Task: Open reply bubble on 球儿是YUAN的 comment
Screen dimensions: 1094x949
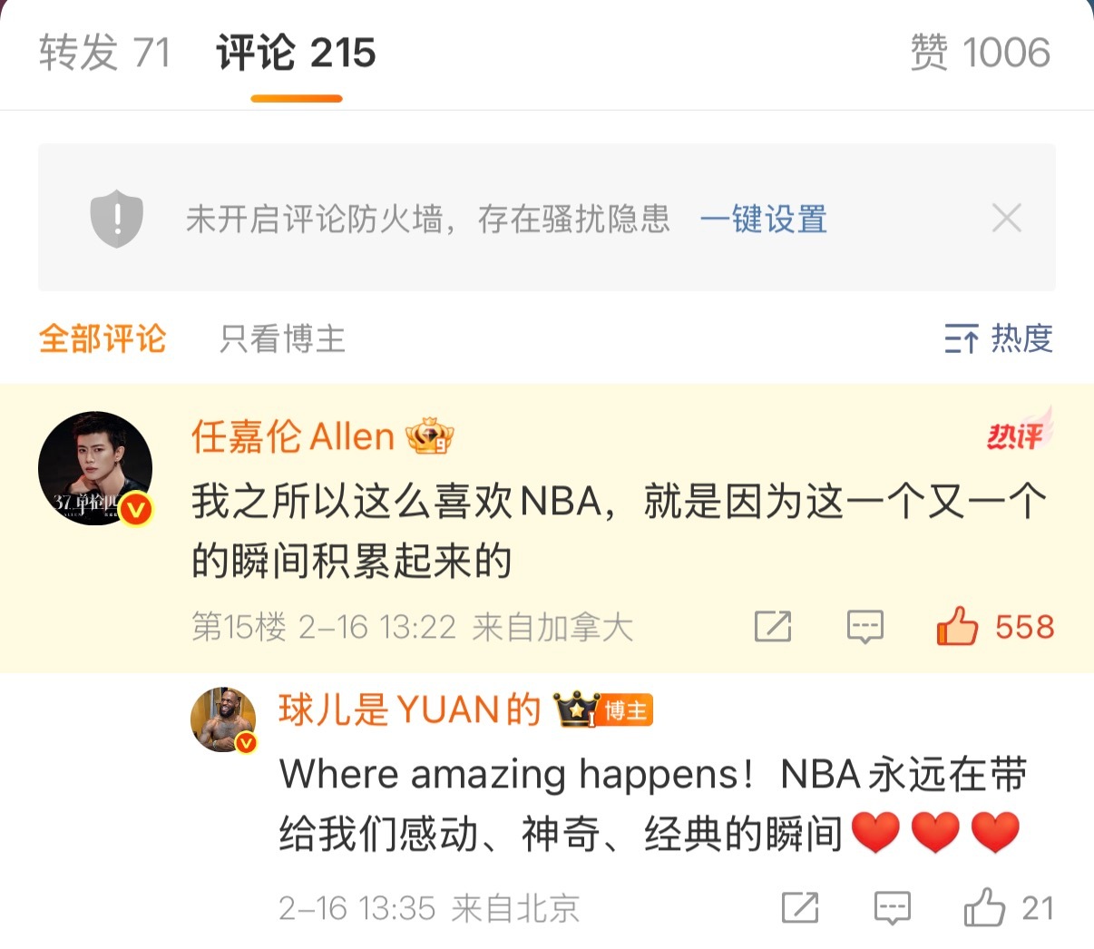Action: tap(892, 908)
